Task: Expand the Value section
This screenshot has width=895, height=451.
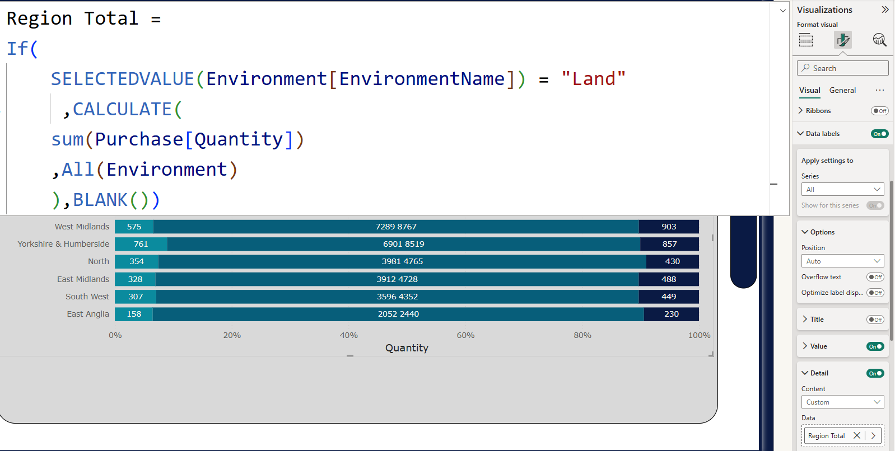Action: (805, 346)
